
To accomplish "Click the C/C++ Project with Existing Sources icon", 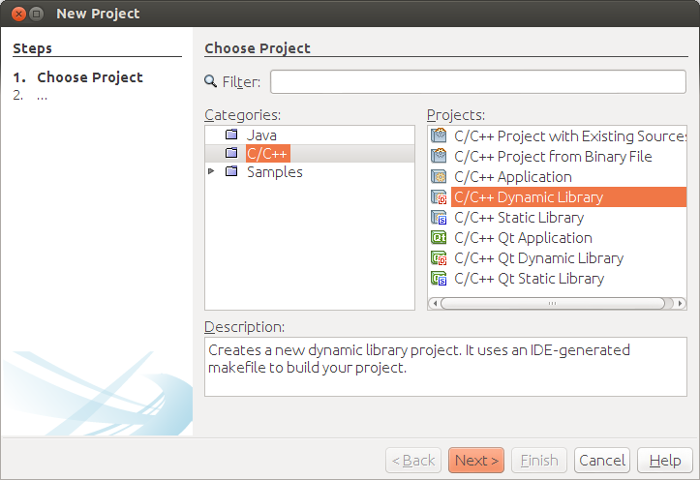I will coord(439,136).
